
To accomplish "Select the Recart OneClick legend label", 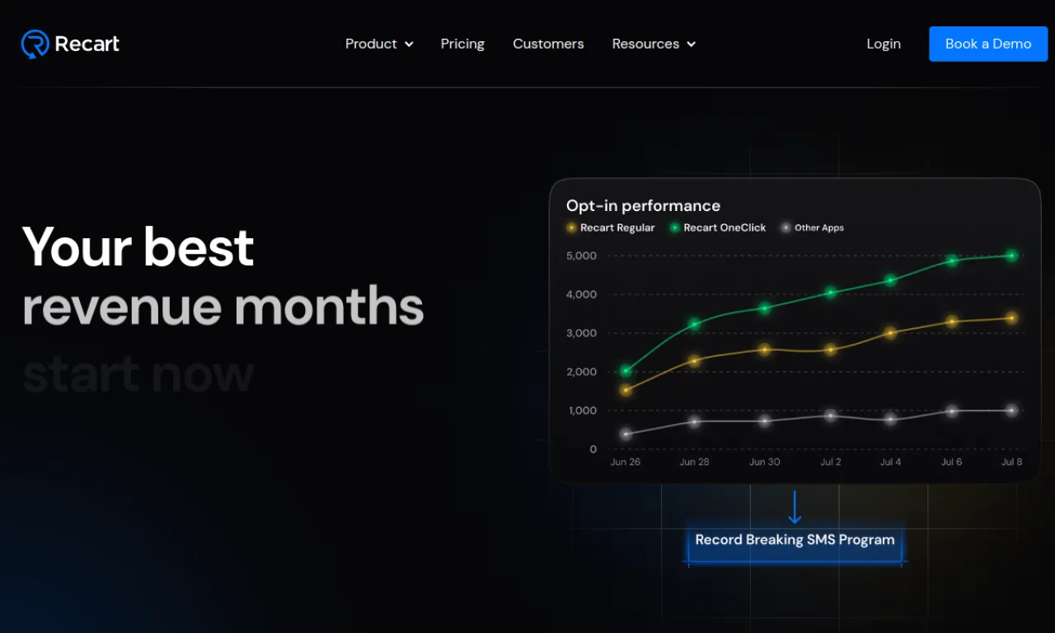I will coord(724,227).
